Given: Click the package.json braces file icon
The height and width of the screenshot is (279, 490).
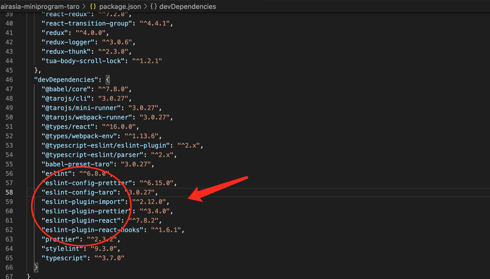Looking at the screenshot, I should [93, 7].
